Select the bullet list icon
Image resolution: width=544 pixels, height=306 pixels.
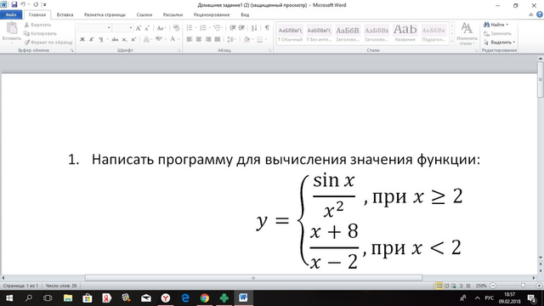190,28
